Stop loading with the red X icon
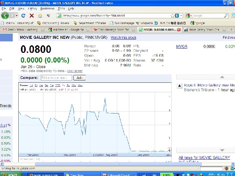 coord(32,16)
